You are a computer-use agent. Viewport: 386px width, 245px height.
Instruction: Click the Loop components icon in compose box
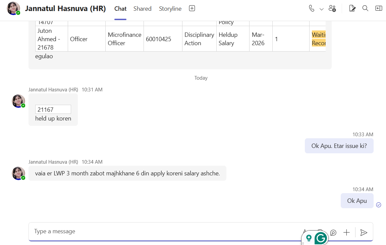333,232
